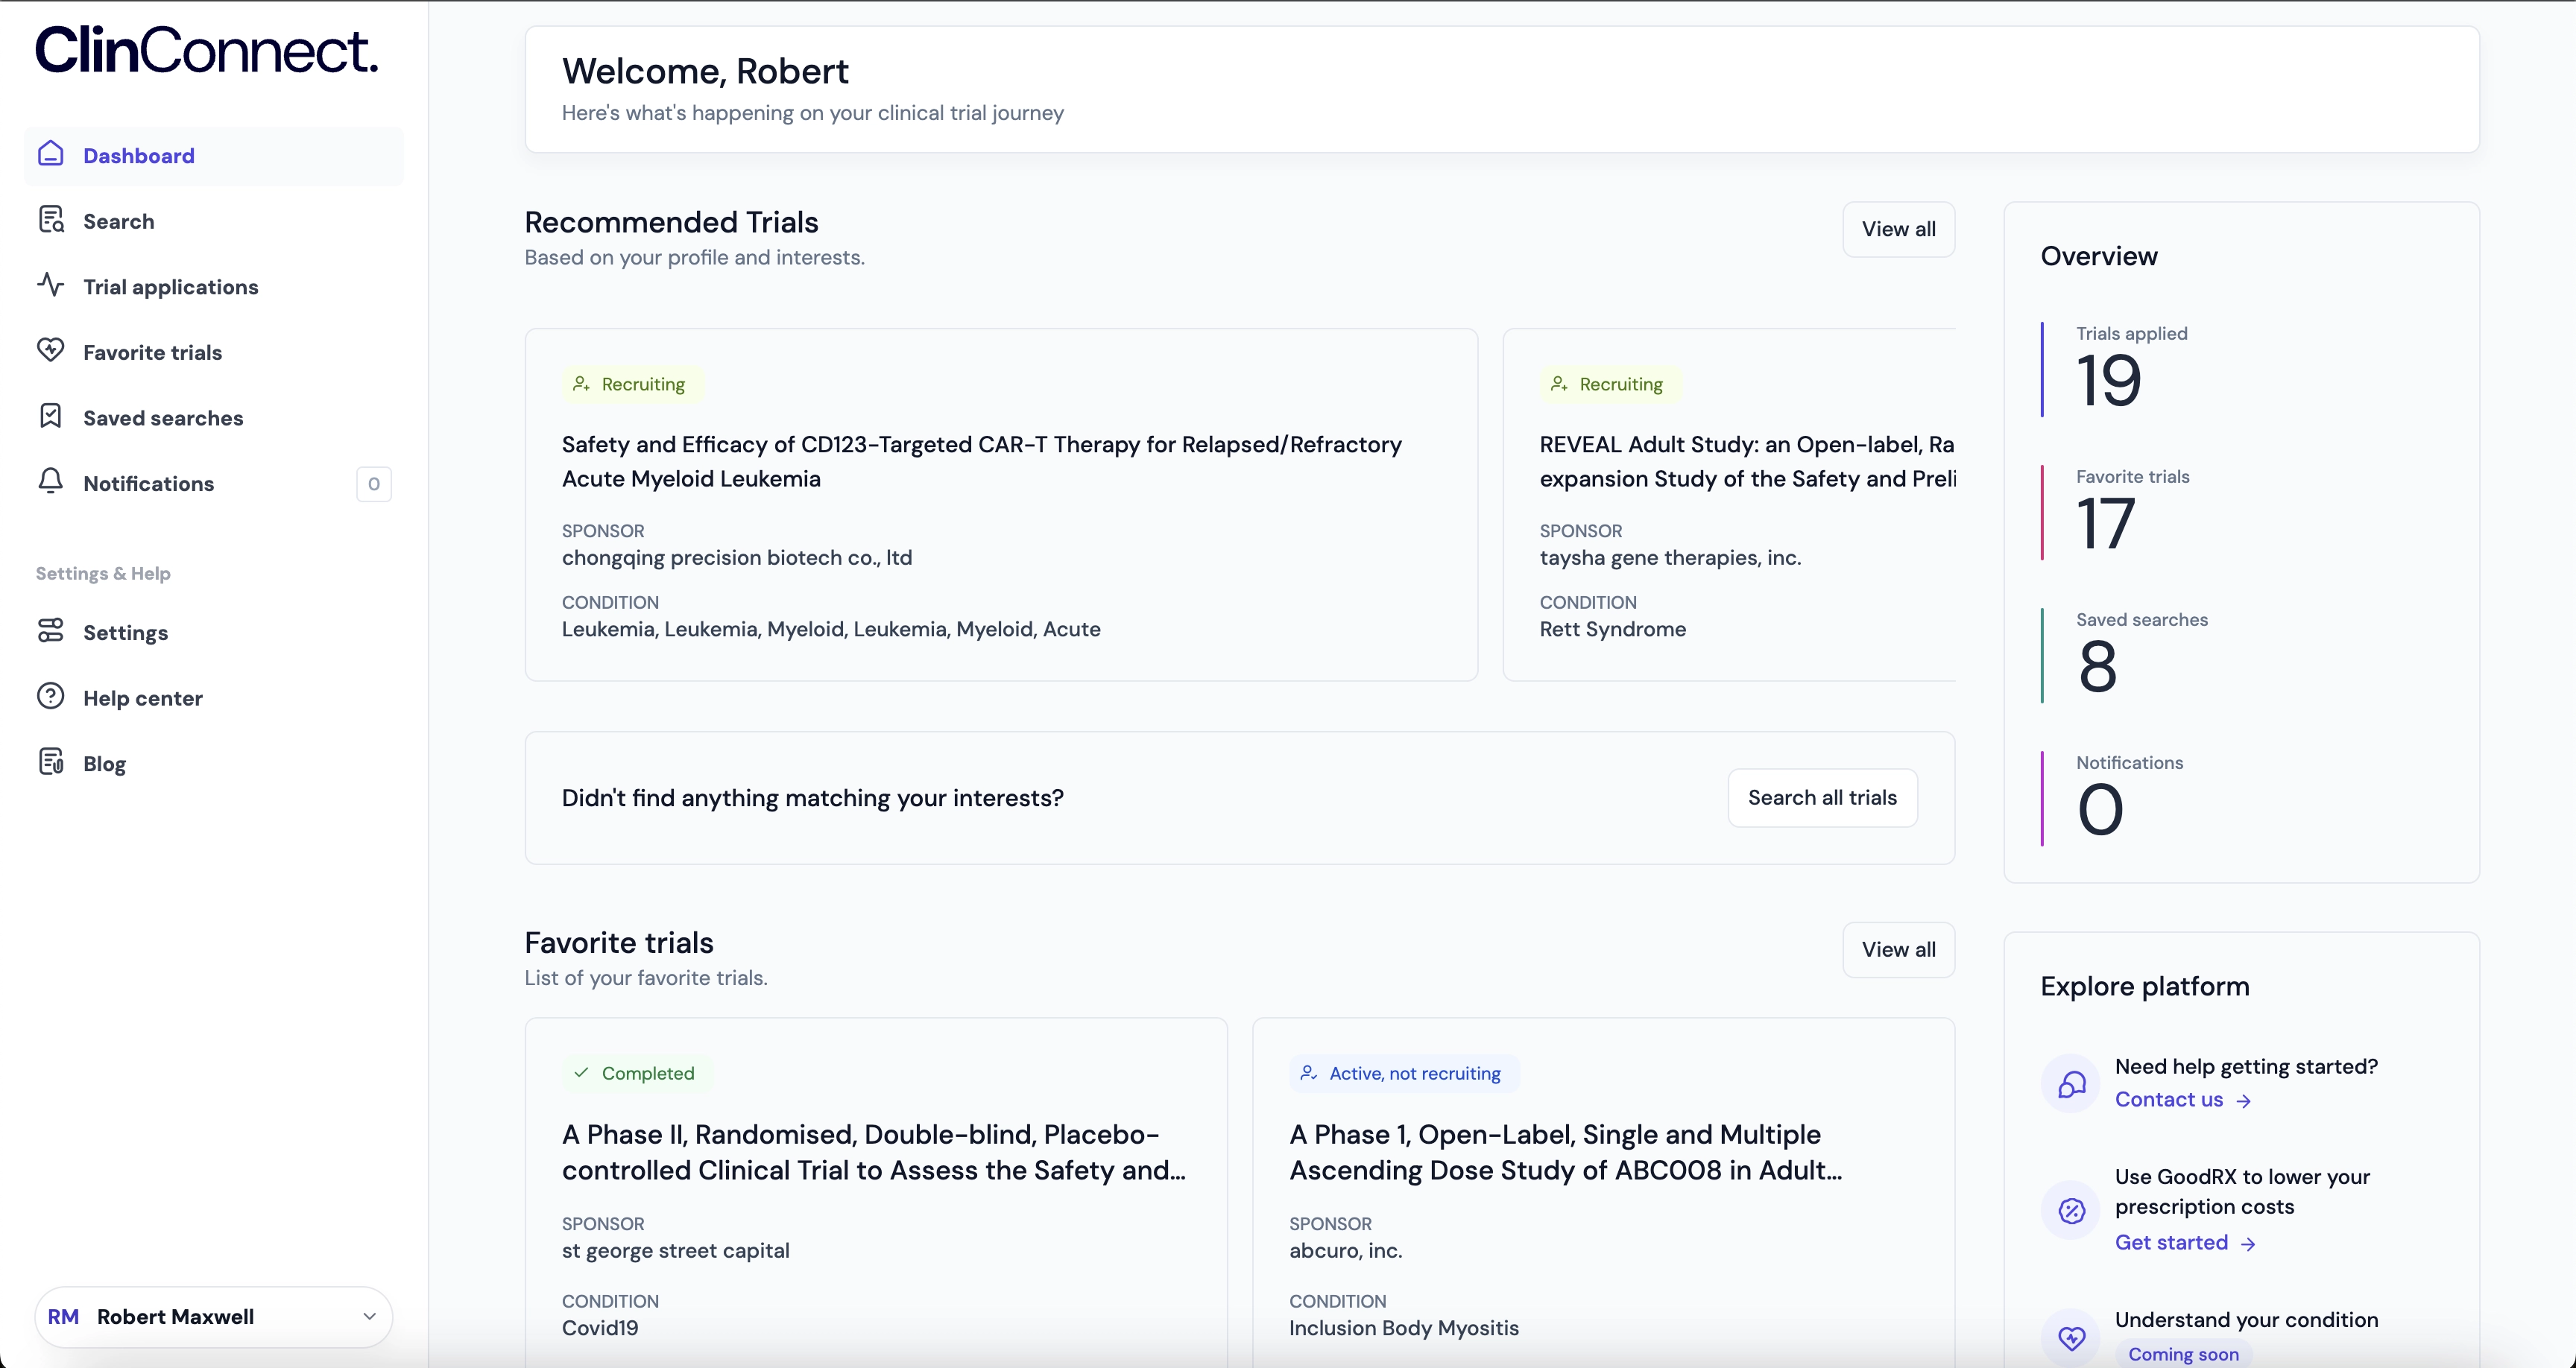Open Notifications in sidebar
The image size is (2576, 1368).
coord(214,483)
